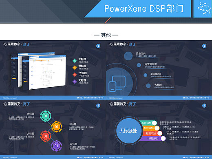Click the blue dot beside 运营商定向
The height and width of the screenshot is (159, 212).
(139, 65)
